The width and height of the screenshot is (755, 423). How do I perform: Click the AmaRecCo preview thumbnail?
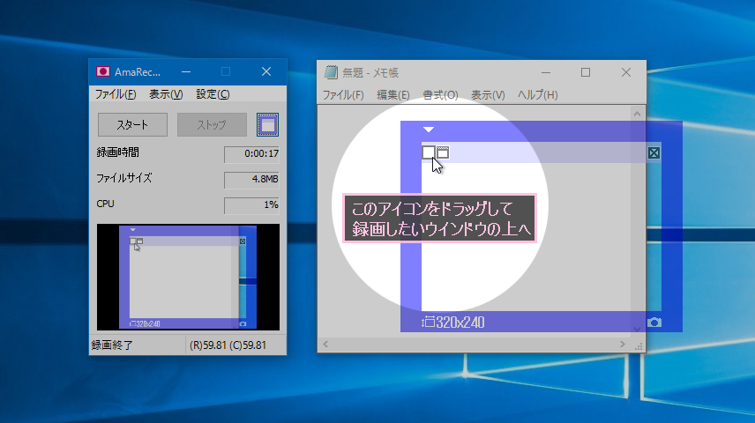click(188, 277)
